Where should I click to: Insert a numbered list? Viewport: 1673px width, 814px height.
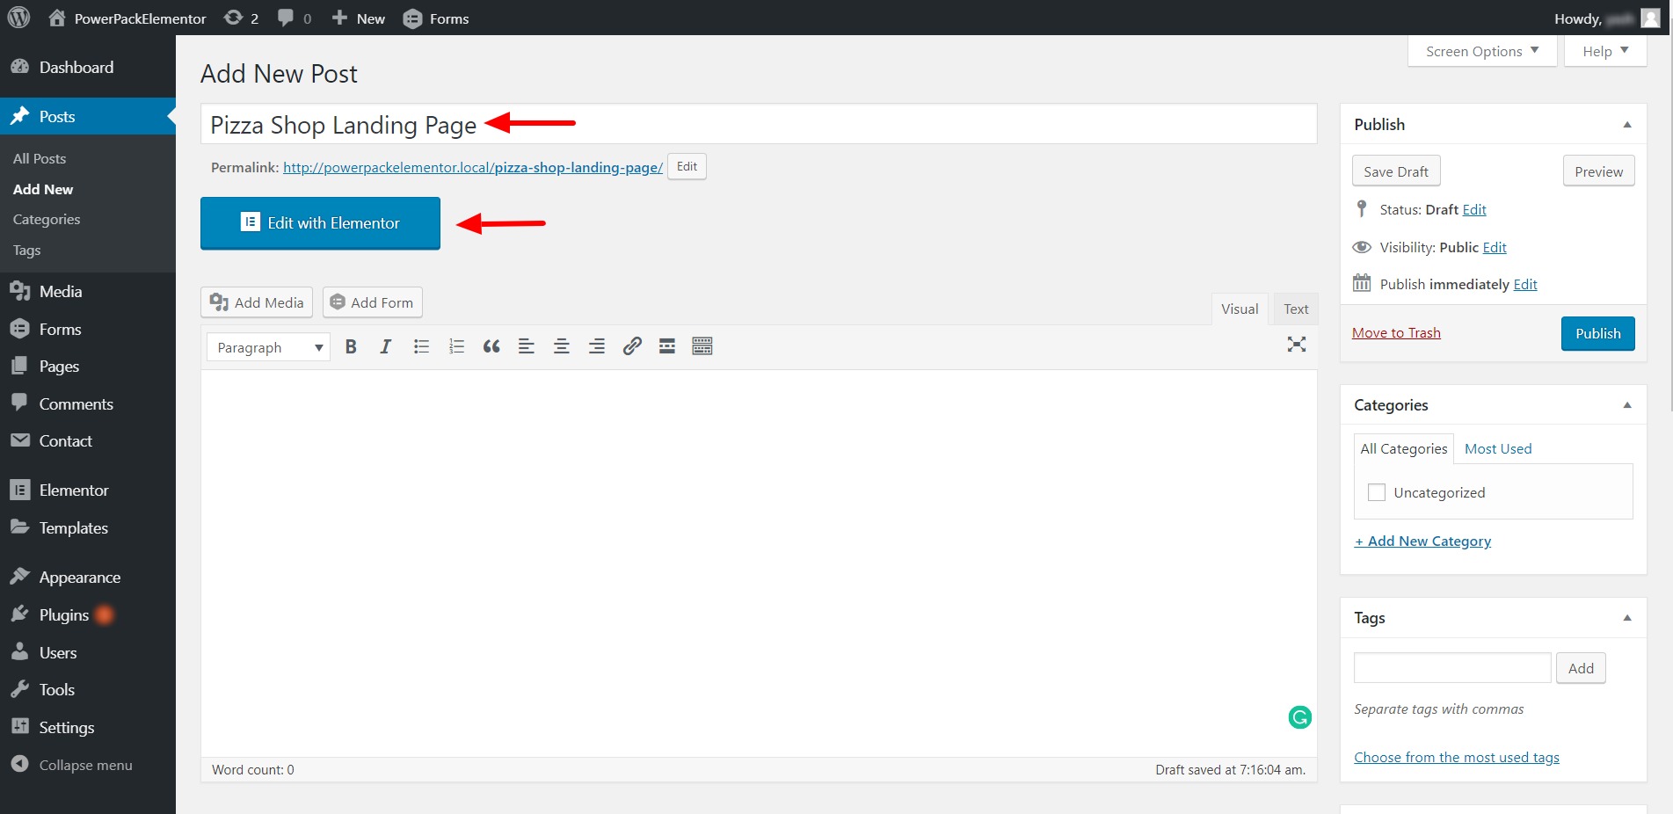click(456, 346)
